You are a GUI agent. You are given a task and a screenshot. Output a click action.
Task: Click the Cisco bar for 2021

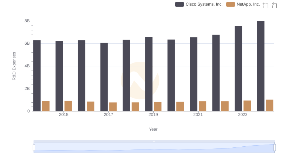tap(194, 74)
